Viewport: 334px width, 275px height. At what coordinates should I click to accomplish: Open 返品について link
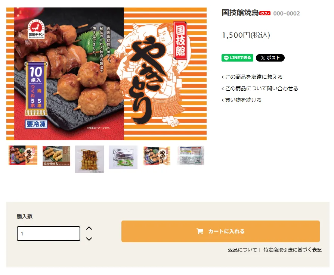[242, 250]
